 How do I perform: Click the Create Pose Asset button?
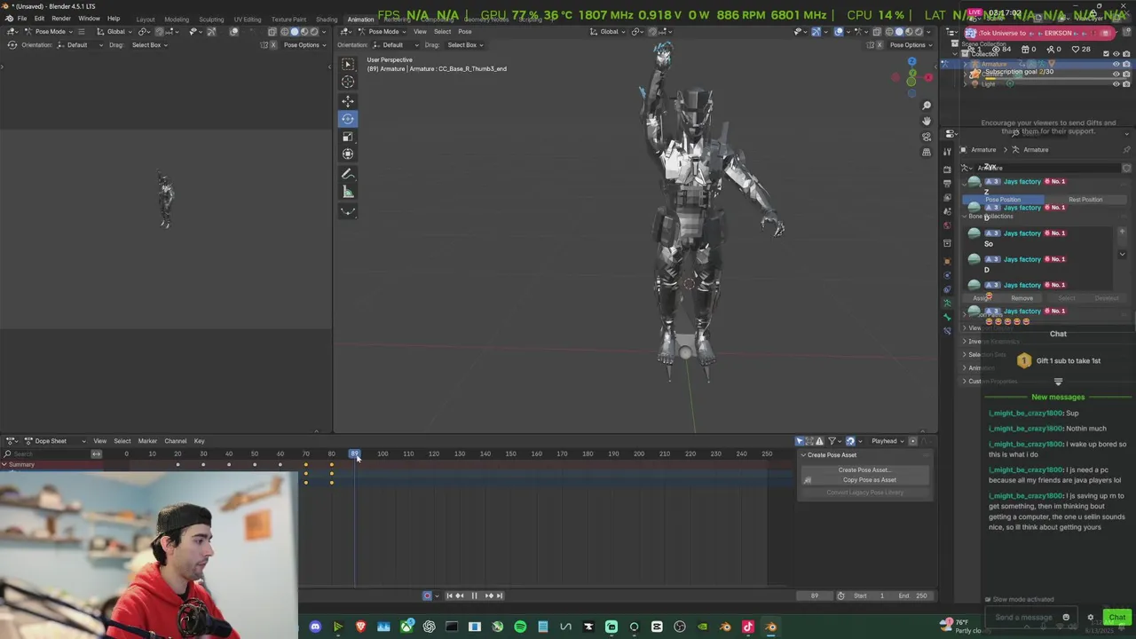point(864,470)
